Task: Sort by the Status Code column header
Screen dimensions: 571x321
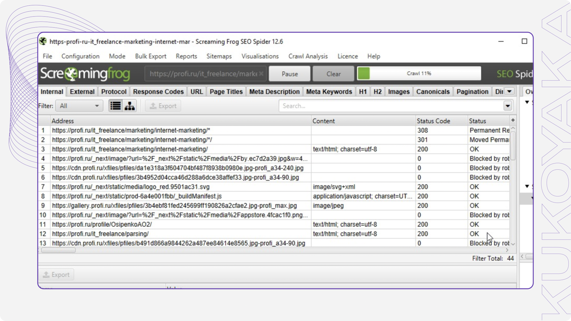Action: tap(441, 121)
